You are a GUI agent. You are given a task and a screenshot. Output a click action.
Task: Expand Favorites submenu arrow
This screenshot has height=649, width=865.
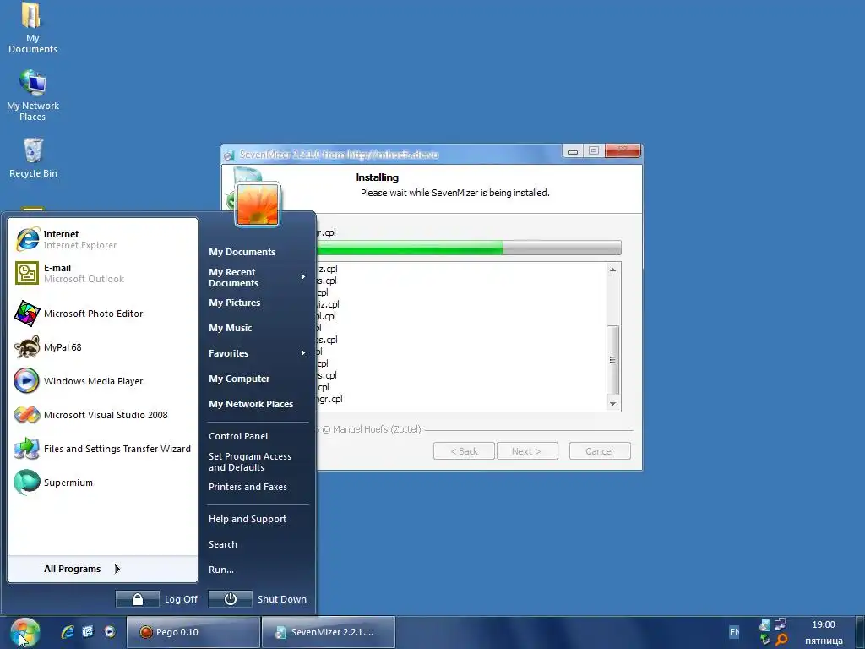[x=303, y=352]
